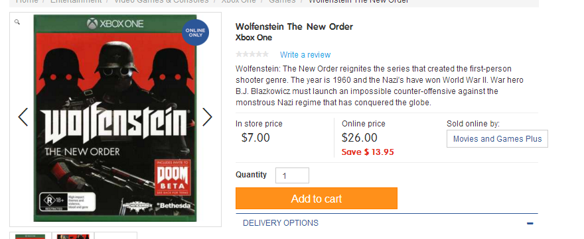Navigate to the Entertainment breadcrumb
The height and width of the screenshot is (239, 584).
point(76,1)
